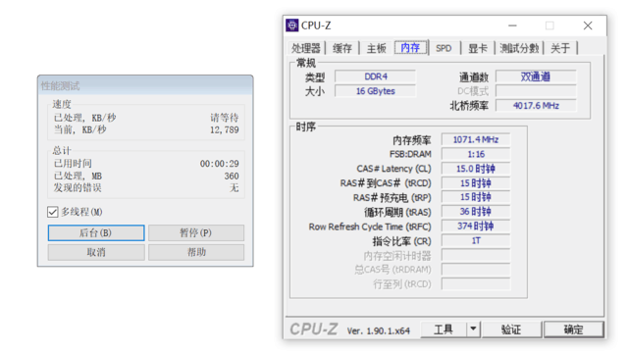This screenshot has height=354, width=628.
Task: Click the 发现的错误 label
Action: pyautogui.click(x=78, y=188)
